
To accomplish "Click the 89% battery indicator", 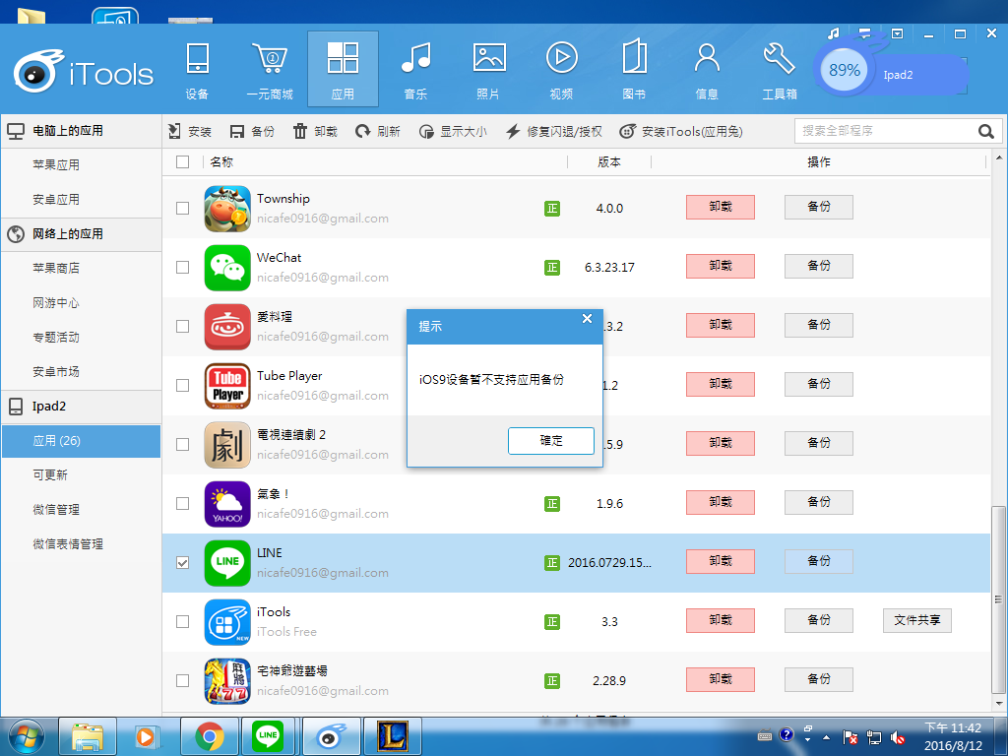I will click(844, 71).
